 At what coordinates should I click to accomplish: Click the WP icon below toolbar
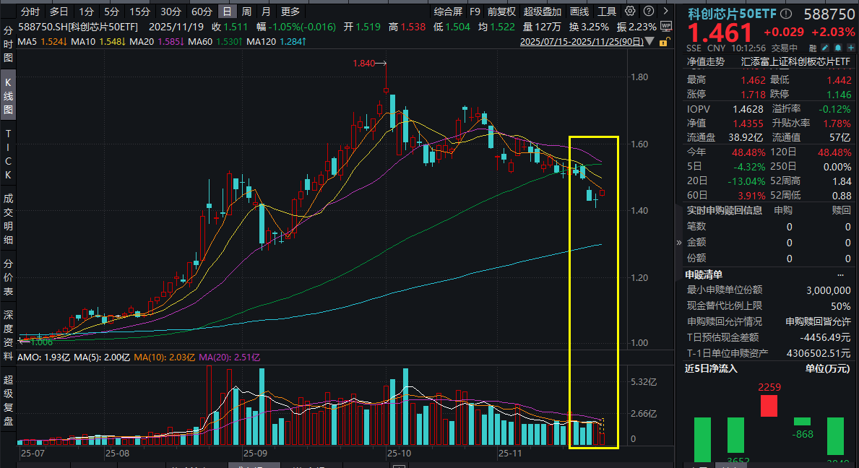coord(665,26)
